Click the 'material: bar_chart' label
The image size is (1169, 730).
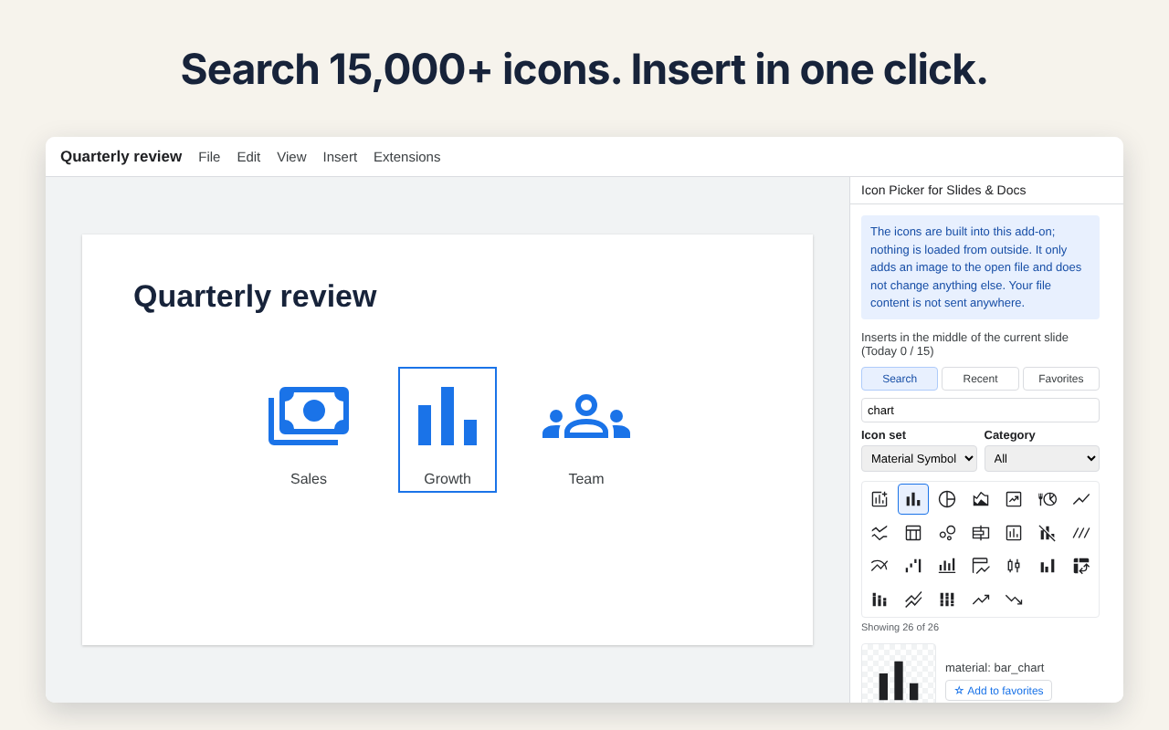[995, 667]
